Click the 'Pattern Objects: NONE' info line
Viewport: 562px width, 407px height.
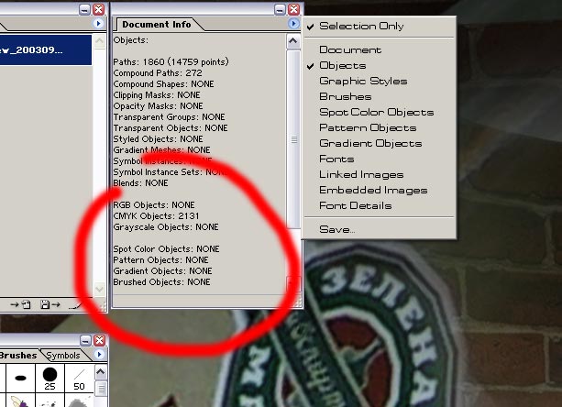point(160,260)
